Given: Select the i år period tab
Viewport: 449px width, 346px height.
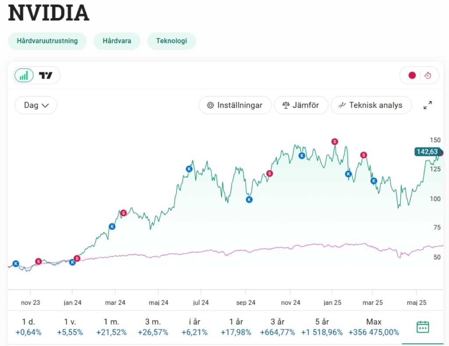Looking at the screenshot, I should [194, 327].
